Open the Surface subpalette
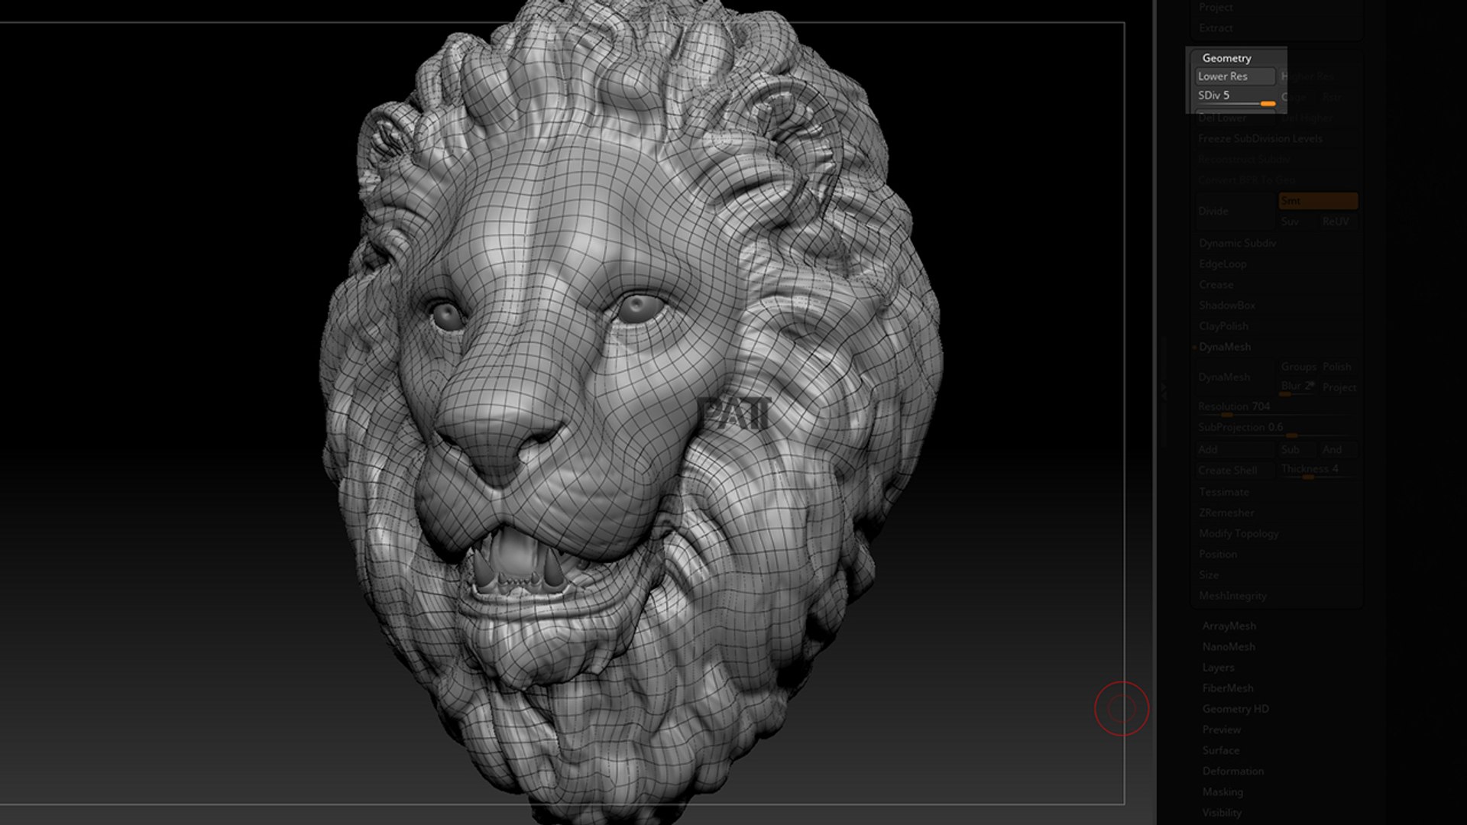The image size is (1467, 825). point(1220,749)
